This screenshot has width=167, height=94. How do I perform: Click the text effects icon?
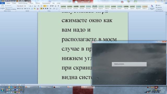(x=32, y=9)
